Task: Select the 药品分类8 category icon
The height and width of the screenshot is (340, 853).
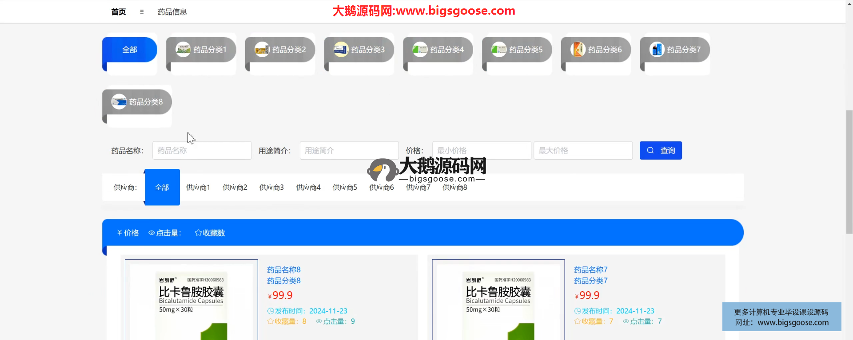Action: click(x=119, y=102)
